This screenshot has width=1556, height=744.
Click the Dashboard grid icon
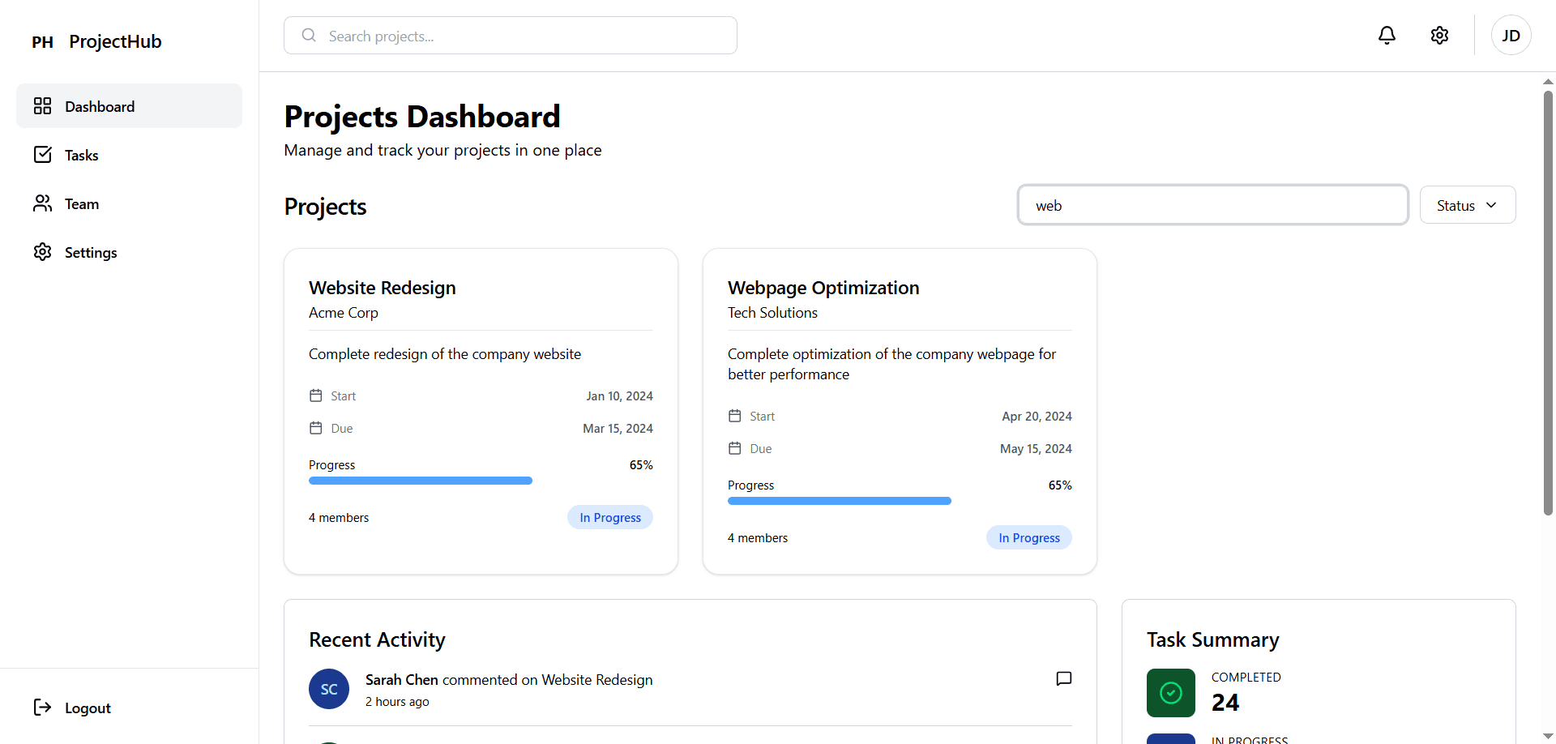tap(42, 106)
